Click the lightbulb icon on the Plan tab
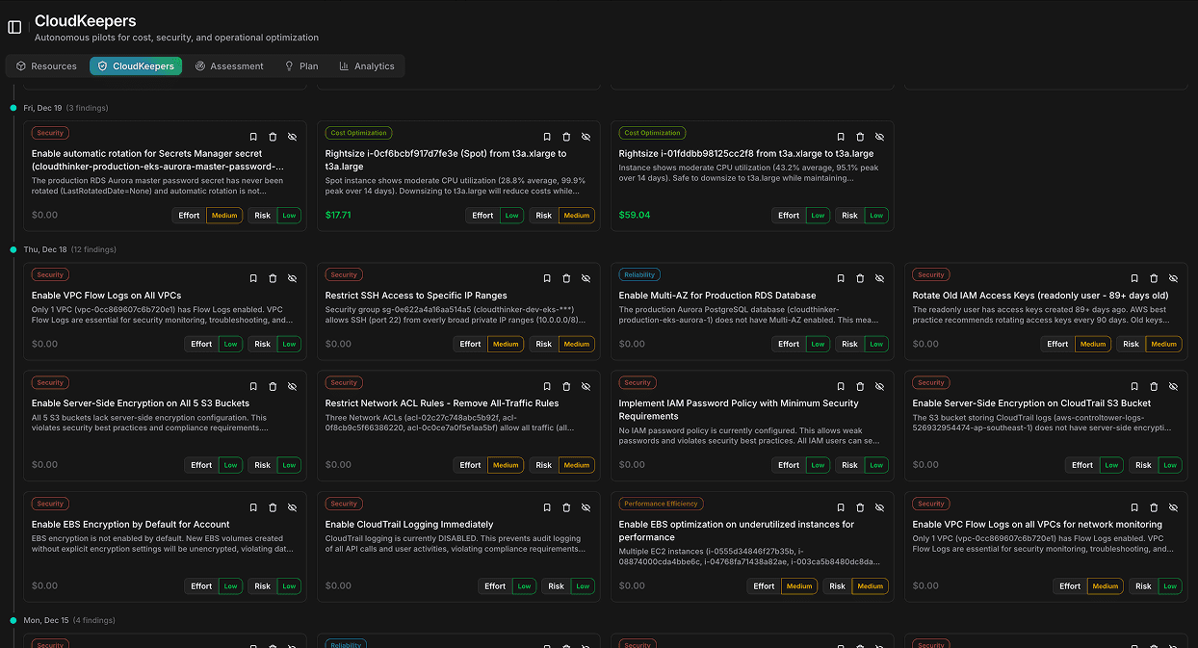1198x648 pixels. tap(290, 65)
